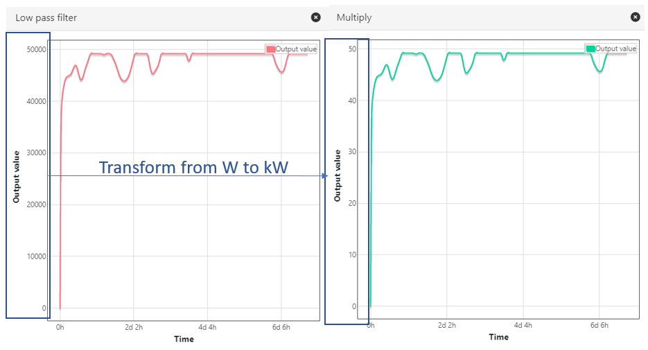The height and width of the screenshot is (350, 648).
Task: Click the arrowhead pointing at the Multiply chart
Action: point(324,176)
